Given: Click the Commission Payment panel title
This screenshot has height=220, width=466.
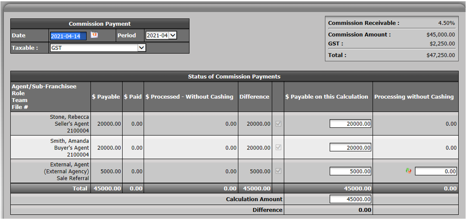Looking at the screenshot, I should [x=99, y=24].
